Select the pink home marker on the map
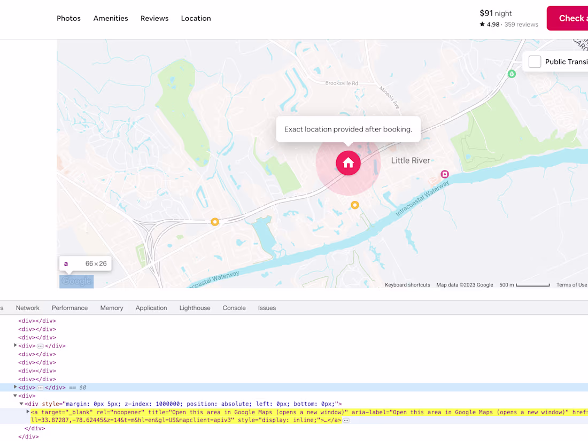588x441 pixels. (x=348, y=163)
